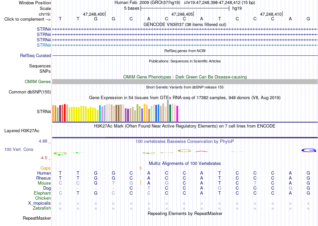Viewport: 318px width, 226px height.
Task: Click the Common dbSNP(155) label
Action: point(30,92)
